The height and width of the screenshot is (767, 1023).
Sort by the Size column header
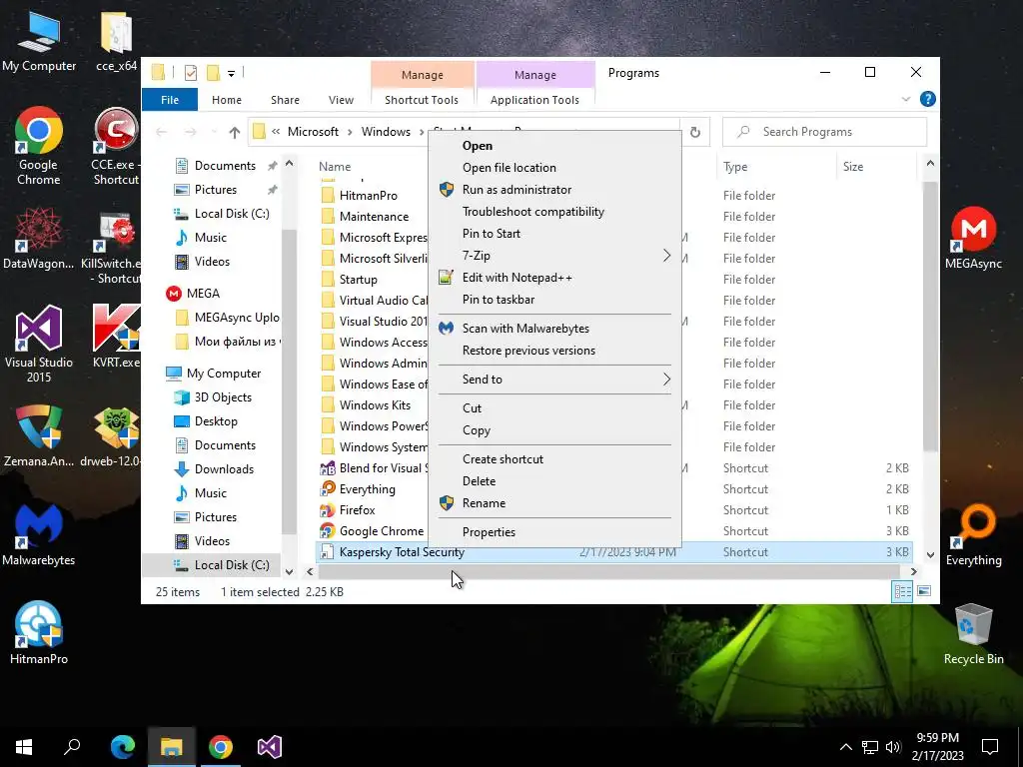click(x=853, y=167)
